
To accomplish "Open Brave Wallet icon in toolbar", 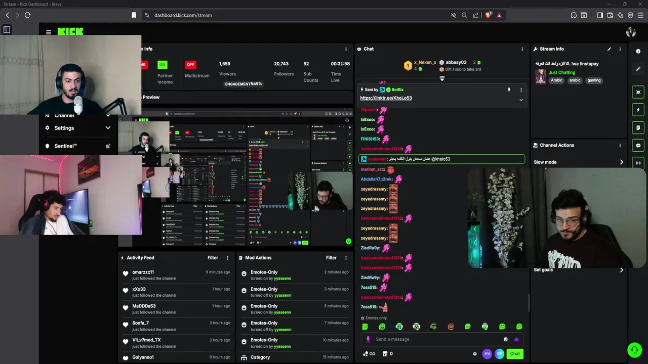I will (x=610, y=15).
